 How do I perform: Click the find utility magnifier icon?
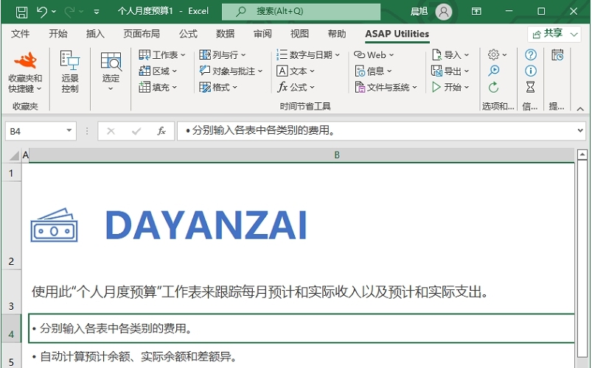pyautogui.click(x=493, y=71)
